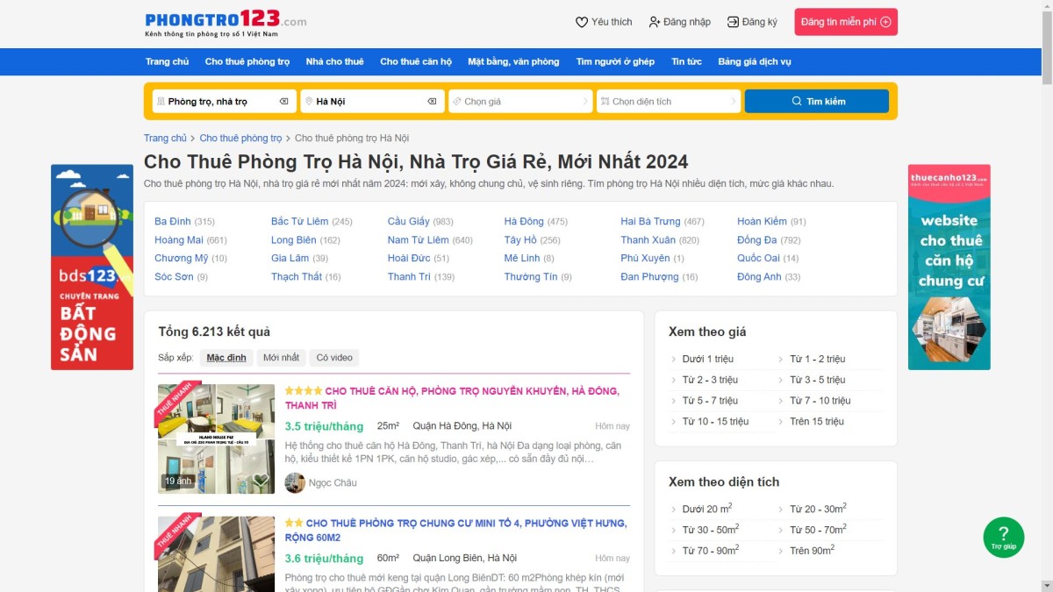Click the thuecanho123 căn hộ chung cư banner
The width and height of the screenshot is (1053, 592).
[949, 267]
